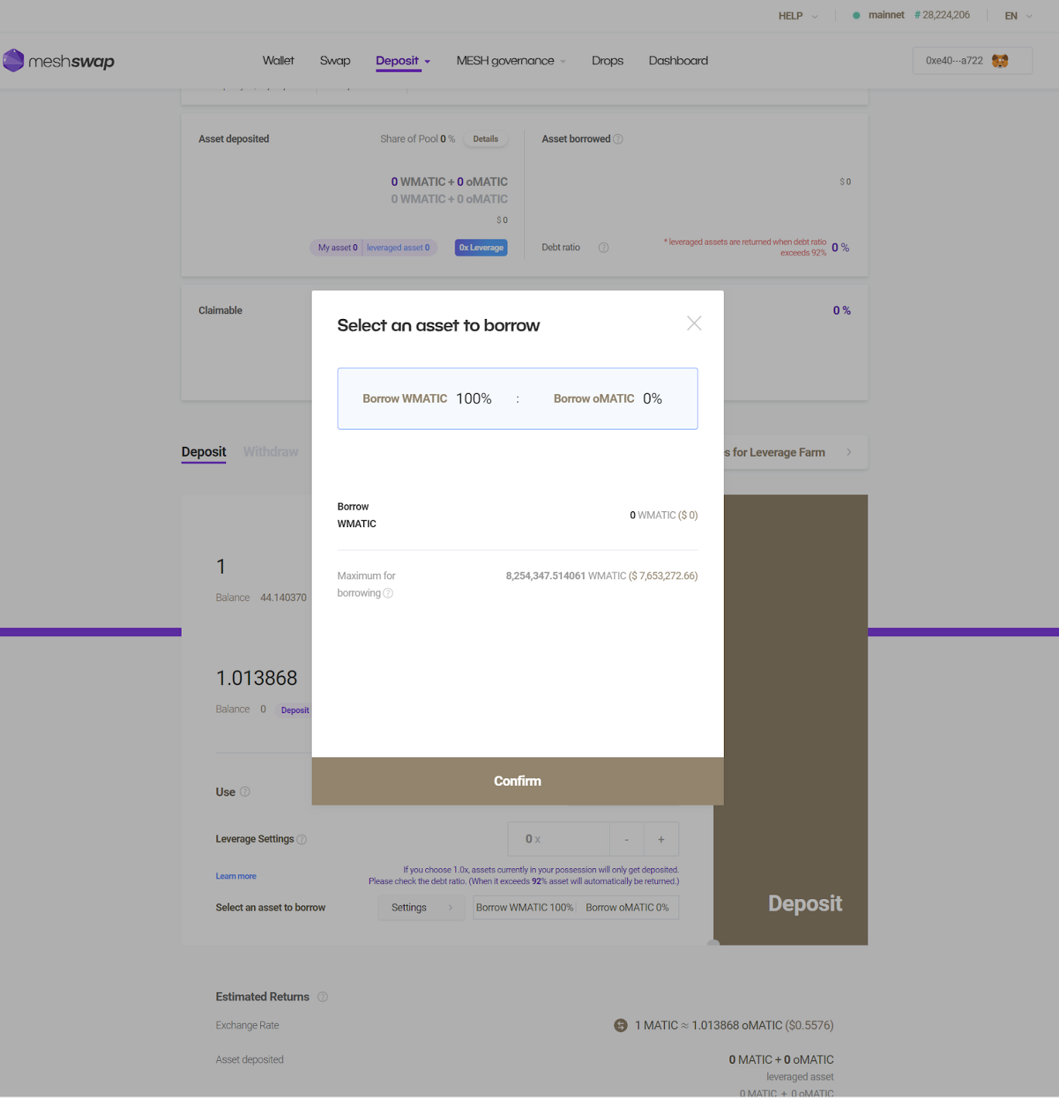Switch to the Withdraw tab
1059x1098 pixels.
tap(271, 451)
